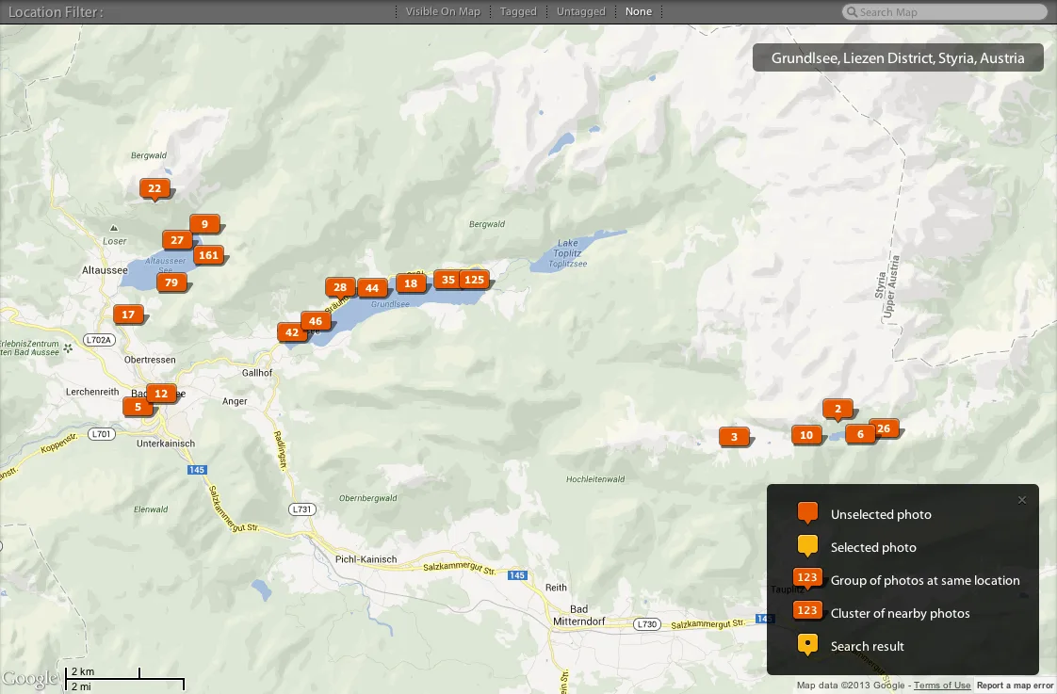Filter by Untagged photos

[x=581, y=11]
